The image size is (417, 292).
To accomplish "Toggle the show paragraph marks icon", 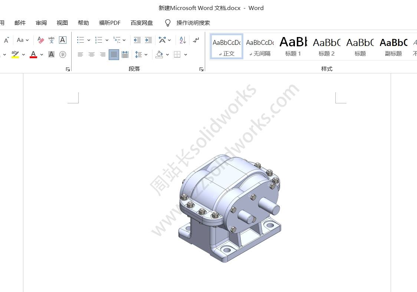I will pos(196,40).
